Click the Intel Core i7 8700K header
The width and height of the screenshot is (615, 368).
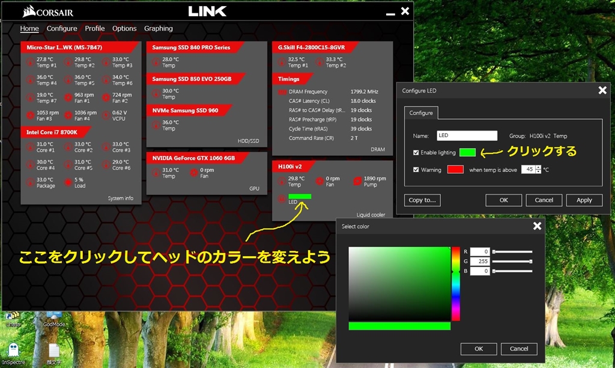(x=55, y=132)
